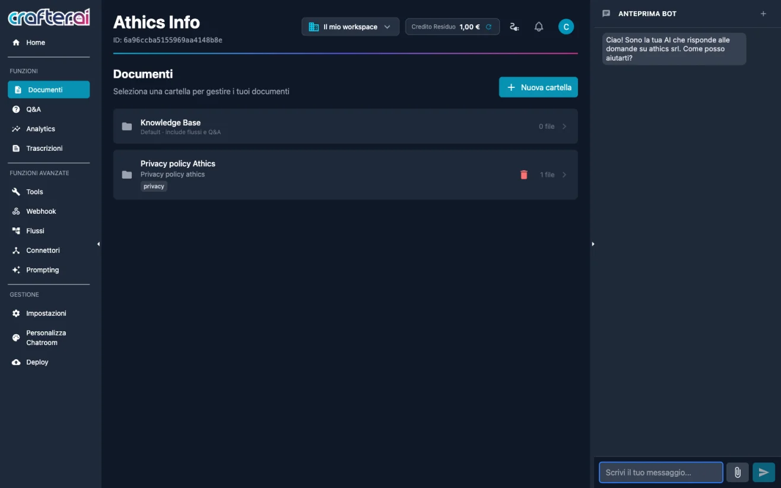
Task: Open the Privacy policy Athics folder
Action: point(345,175)
